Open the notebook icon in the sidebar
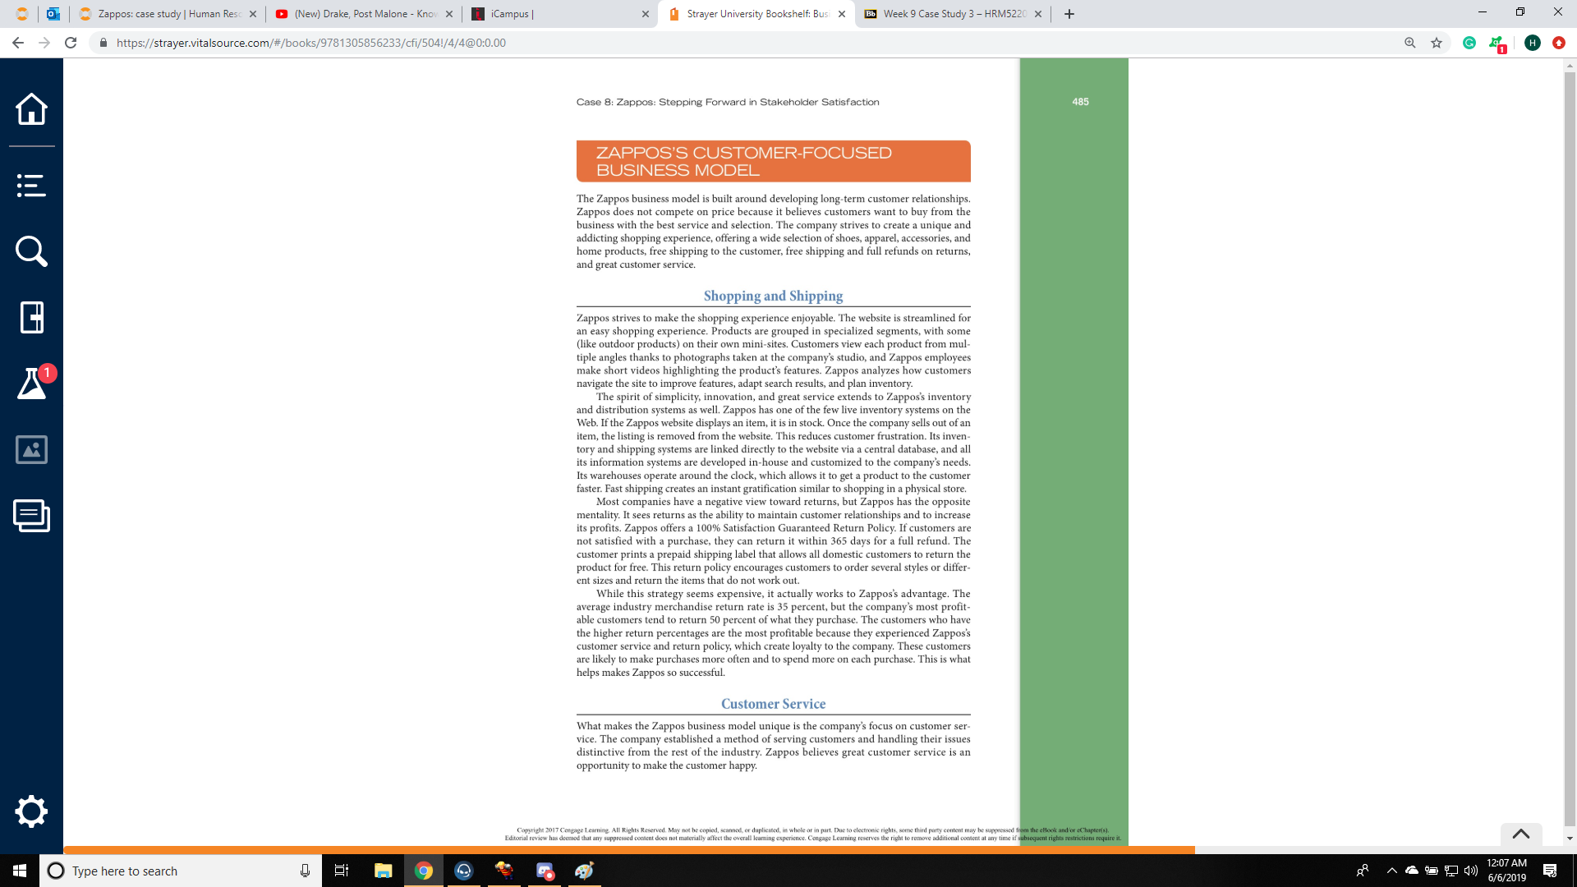This screenshot has height=887, width=1577. click(x=31, y=317)
